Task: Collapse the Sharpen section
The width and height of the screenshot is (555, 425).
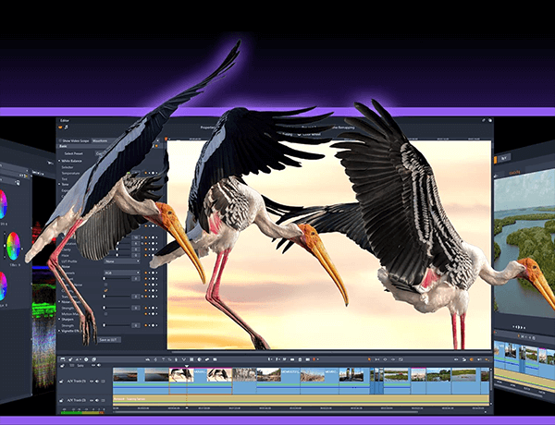Action: pyautogui.click(x=61, y=319)
